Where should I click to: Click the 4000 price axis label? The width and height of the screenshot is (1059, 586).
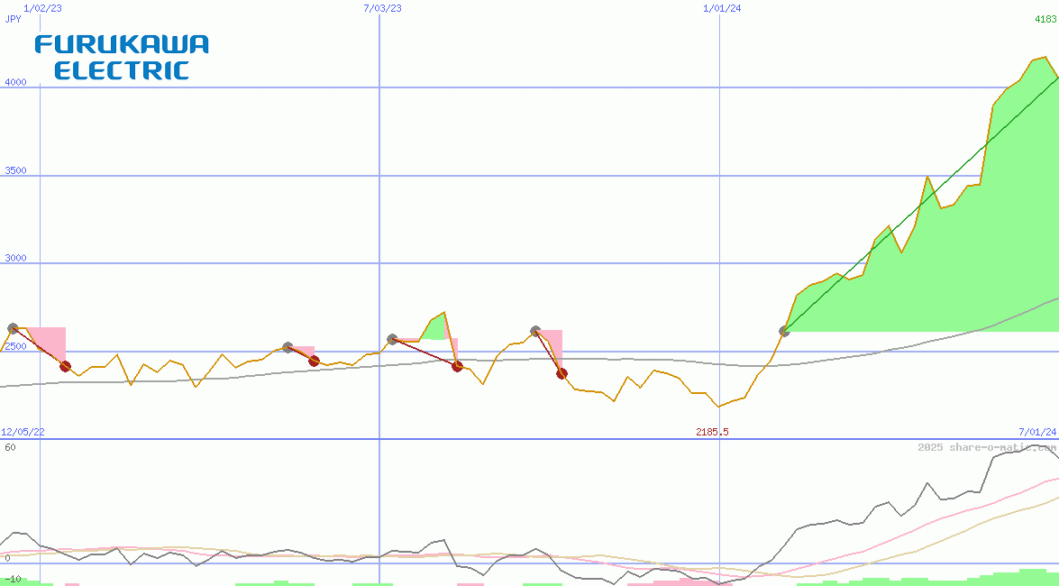(15, 83)
